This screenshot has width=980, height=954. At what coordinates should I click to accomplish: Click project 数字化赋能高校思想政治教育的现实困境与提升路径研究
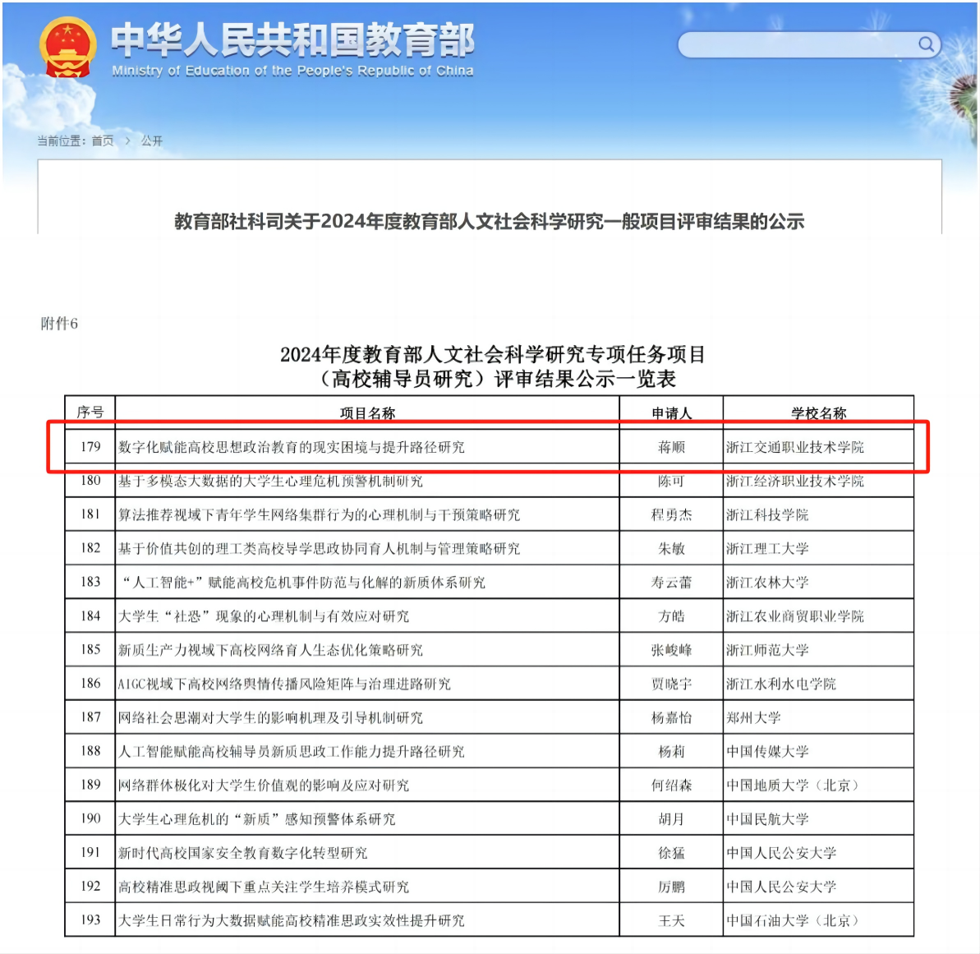[292, 447]
